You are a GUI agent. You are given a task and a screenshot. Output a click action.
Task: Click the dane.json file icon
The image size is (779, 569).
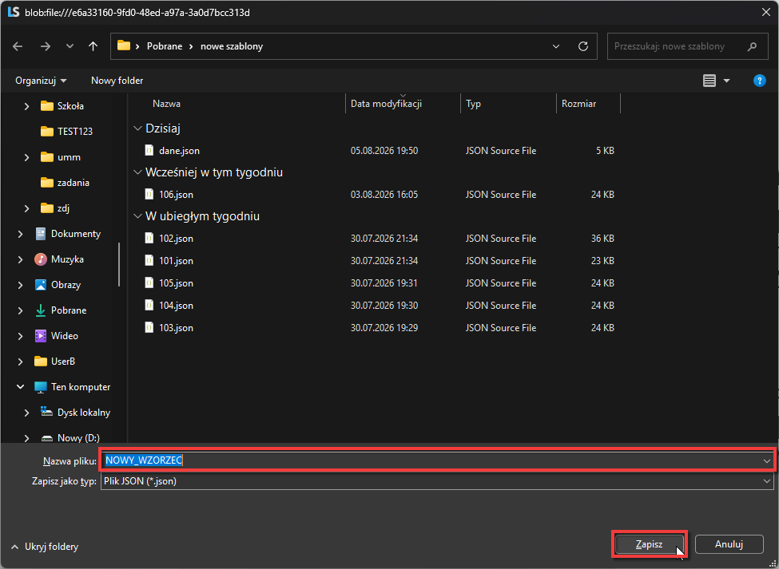click(x=149, y=150)
